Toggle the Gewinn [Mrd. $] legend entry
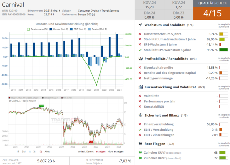The image size is (230, 165). coord(97,29)
